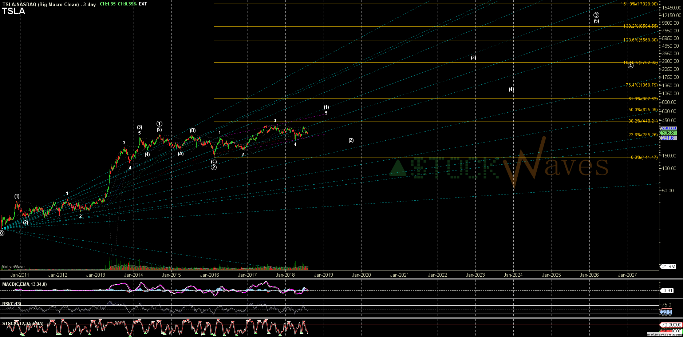Select the 21.9M volume tag
683x337 pixels.
pyautogui.click(x=668, y=267)
